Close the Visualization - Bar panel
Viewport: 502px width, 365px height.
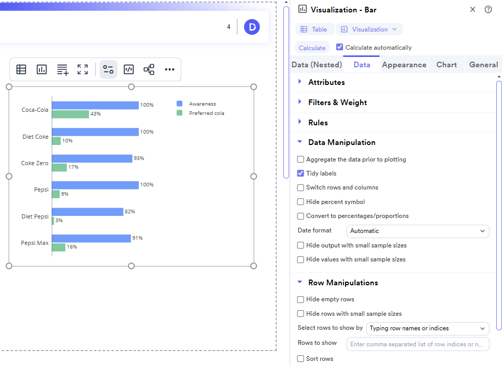coord(472,10)
